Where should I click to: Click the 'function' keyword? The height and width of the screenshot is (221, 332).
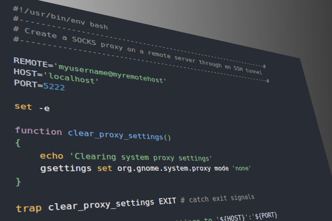(39, 131)
